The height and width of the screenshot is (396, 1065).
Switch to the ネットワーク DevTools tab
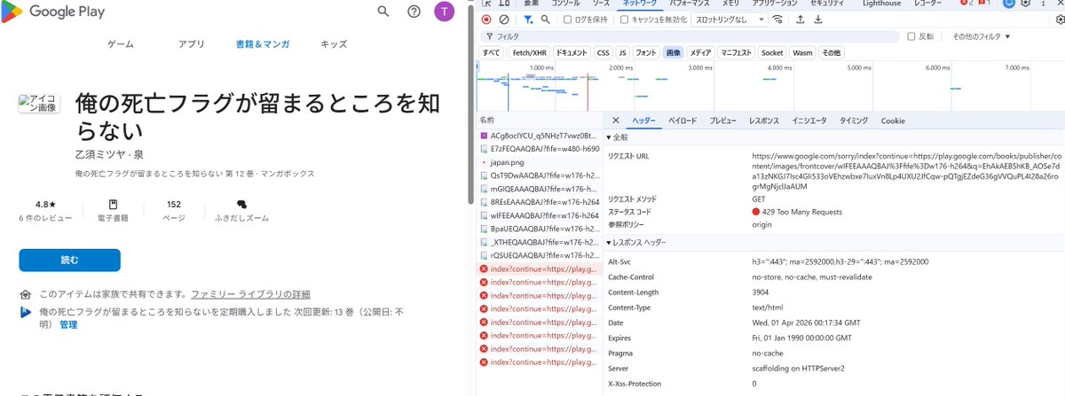tap(640, 4)
